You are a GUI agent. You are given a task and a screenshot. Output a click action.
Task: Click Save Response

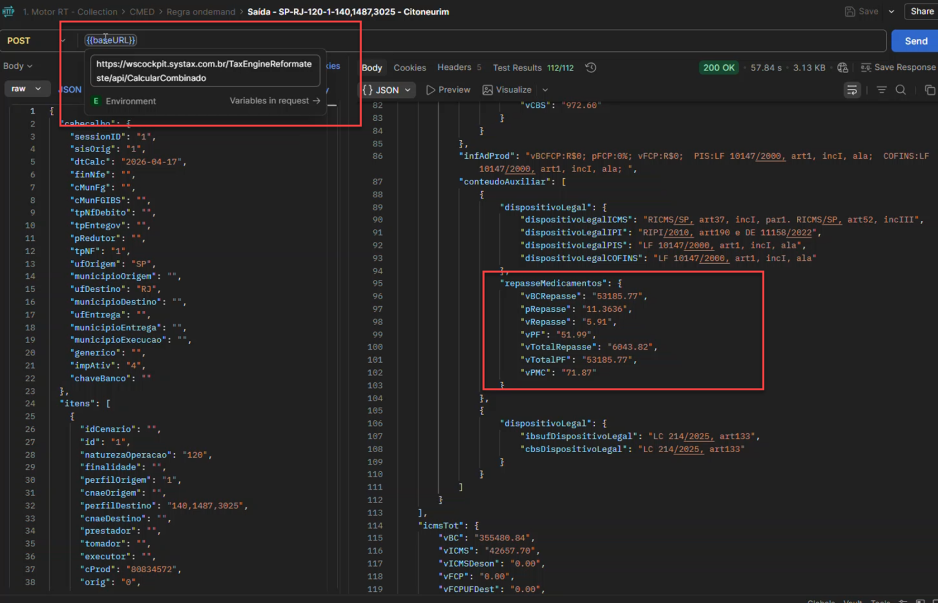point(898,68)
